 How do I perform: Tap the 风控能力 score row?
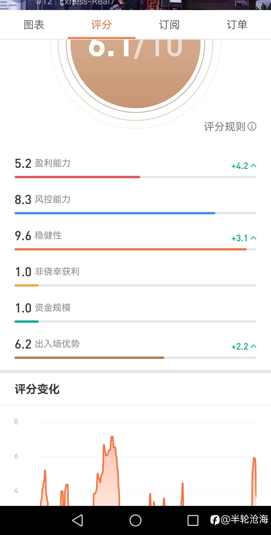click(135, 204)
